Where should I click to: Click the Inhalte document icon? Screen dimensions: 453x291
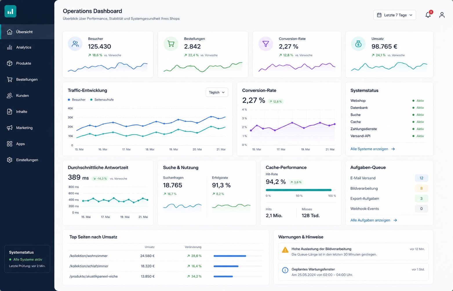pyautogui.click(x=10, y=112)
